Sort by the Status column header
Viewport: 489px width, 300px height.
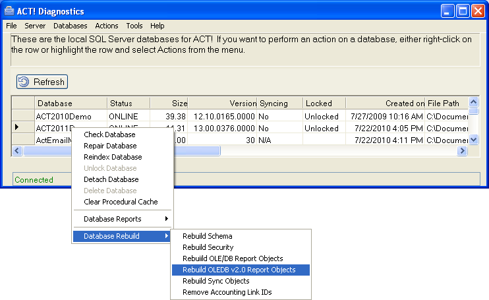click(x=129, y=104)
